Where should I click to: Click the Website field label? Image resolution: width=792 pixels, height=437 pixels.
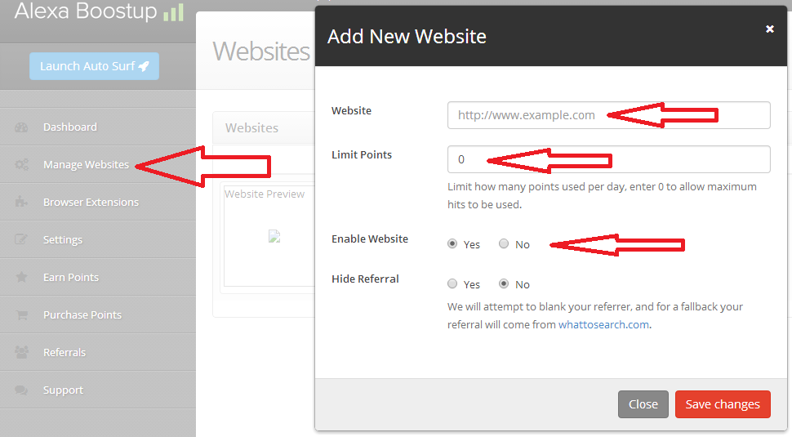[x=352, y=110]
